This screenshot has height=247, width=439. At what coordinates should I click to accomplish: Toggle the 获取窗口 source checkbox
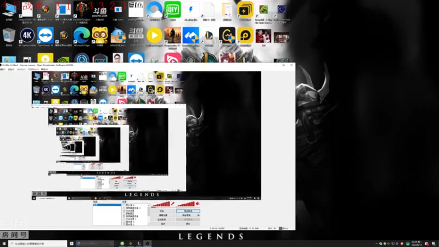point(125,214)
